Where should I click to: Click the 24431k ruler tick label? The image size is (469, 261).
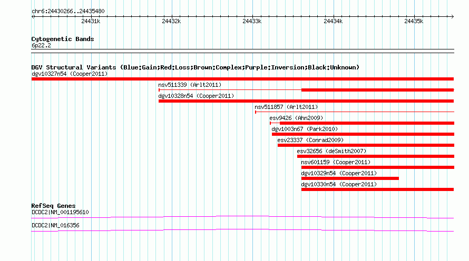tap(91, 21)
